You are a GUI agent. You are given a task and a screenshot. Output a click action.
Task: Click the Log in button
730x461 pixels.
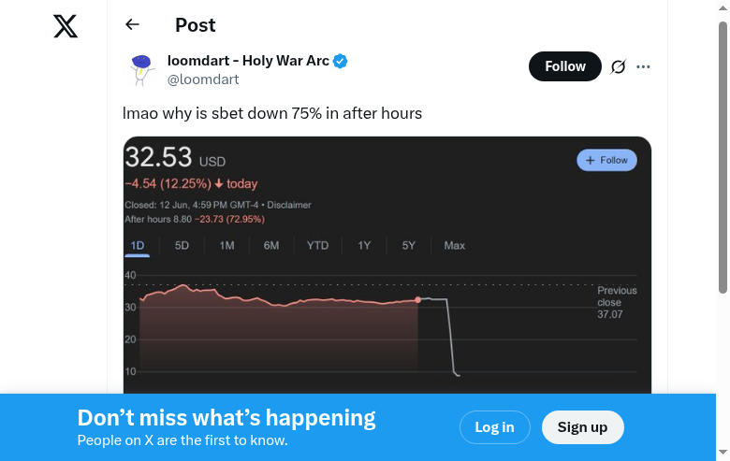coord(494,427)
